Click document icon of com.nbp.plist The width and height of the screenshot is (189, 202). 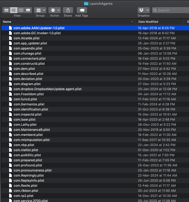point(10,145)
